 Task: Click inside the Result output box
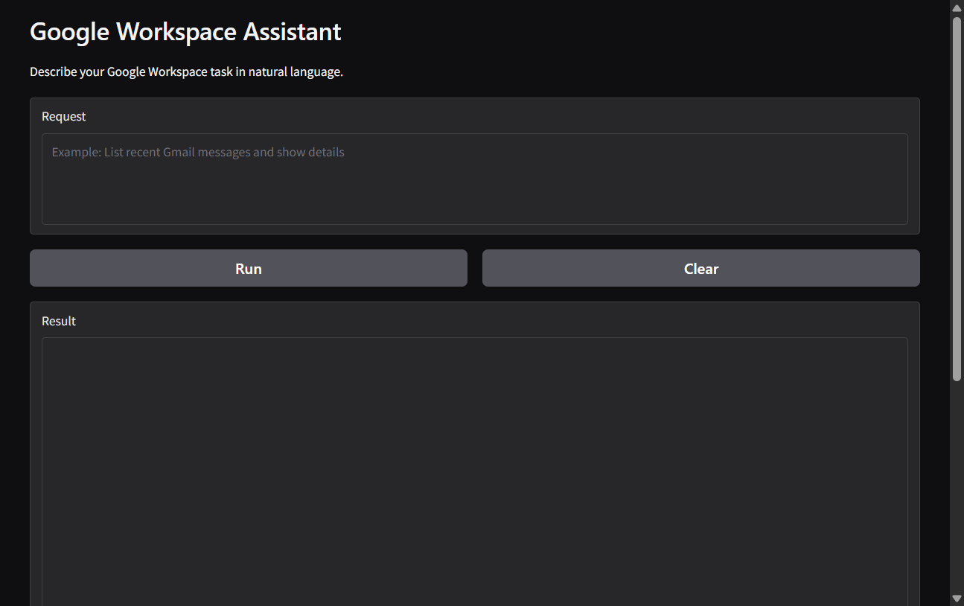475,471
